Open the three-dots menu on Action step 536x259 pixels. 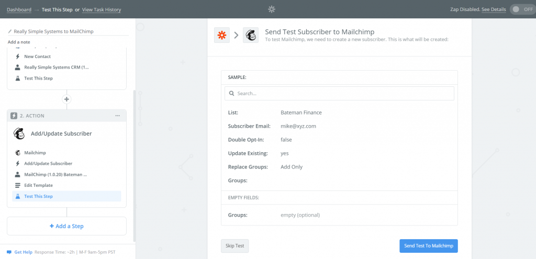(x=118, y=116)
